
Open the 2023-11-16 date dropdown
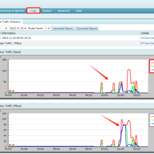pyautogui.click(x=18, y=28)
